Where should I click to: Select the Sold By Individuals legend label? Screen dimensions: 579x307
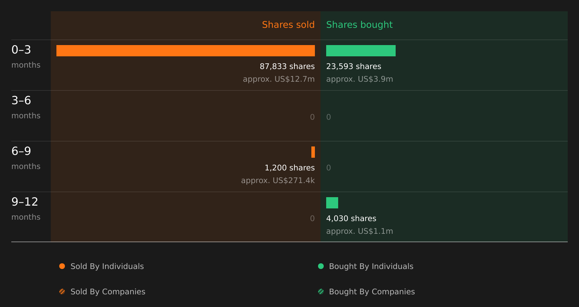(107, 267)
